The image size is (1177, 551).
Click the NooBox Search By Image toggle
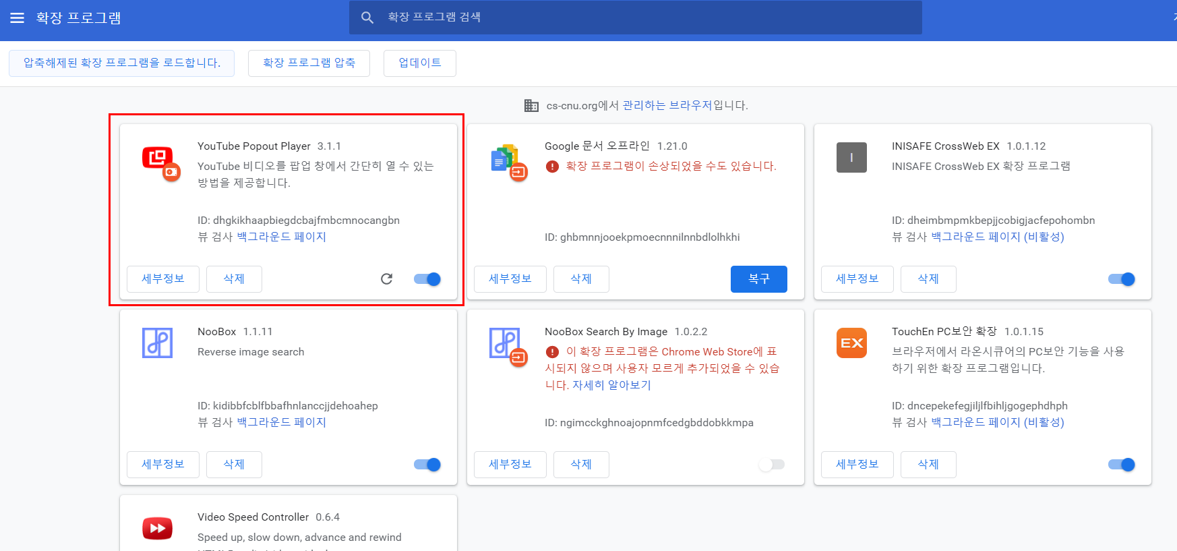click(772, 465)
